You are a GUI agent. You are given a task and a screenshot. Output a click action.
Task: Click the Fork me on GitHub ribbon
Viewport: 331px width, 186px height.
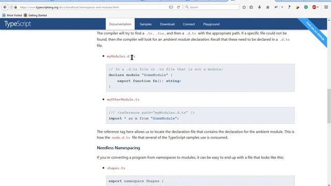[x=315, y=31]
